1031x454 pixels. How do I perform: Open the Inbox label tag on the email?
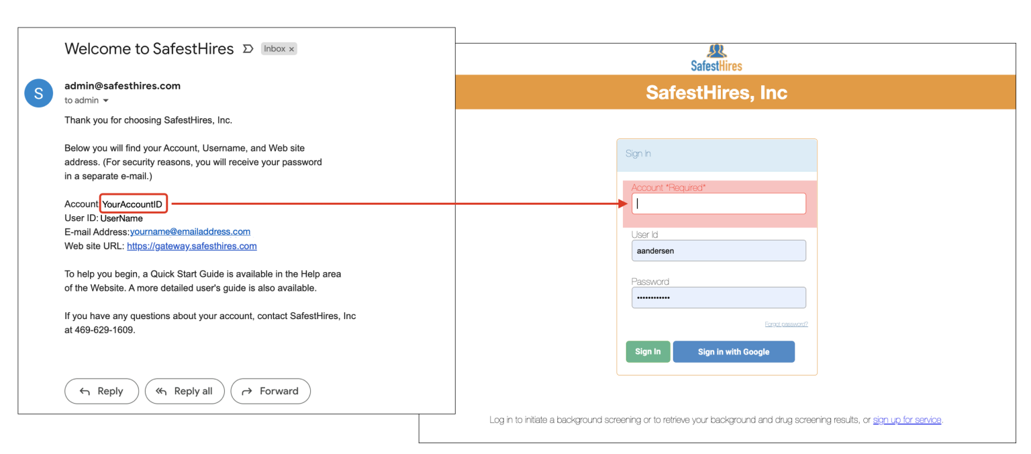point(275,48)
